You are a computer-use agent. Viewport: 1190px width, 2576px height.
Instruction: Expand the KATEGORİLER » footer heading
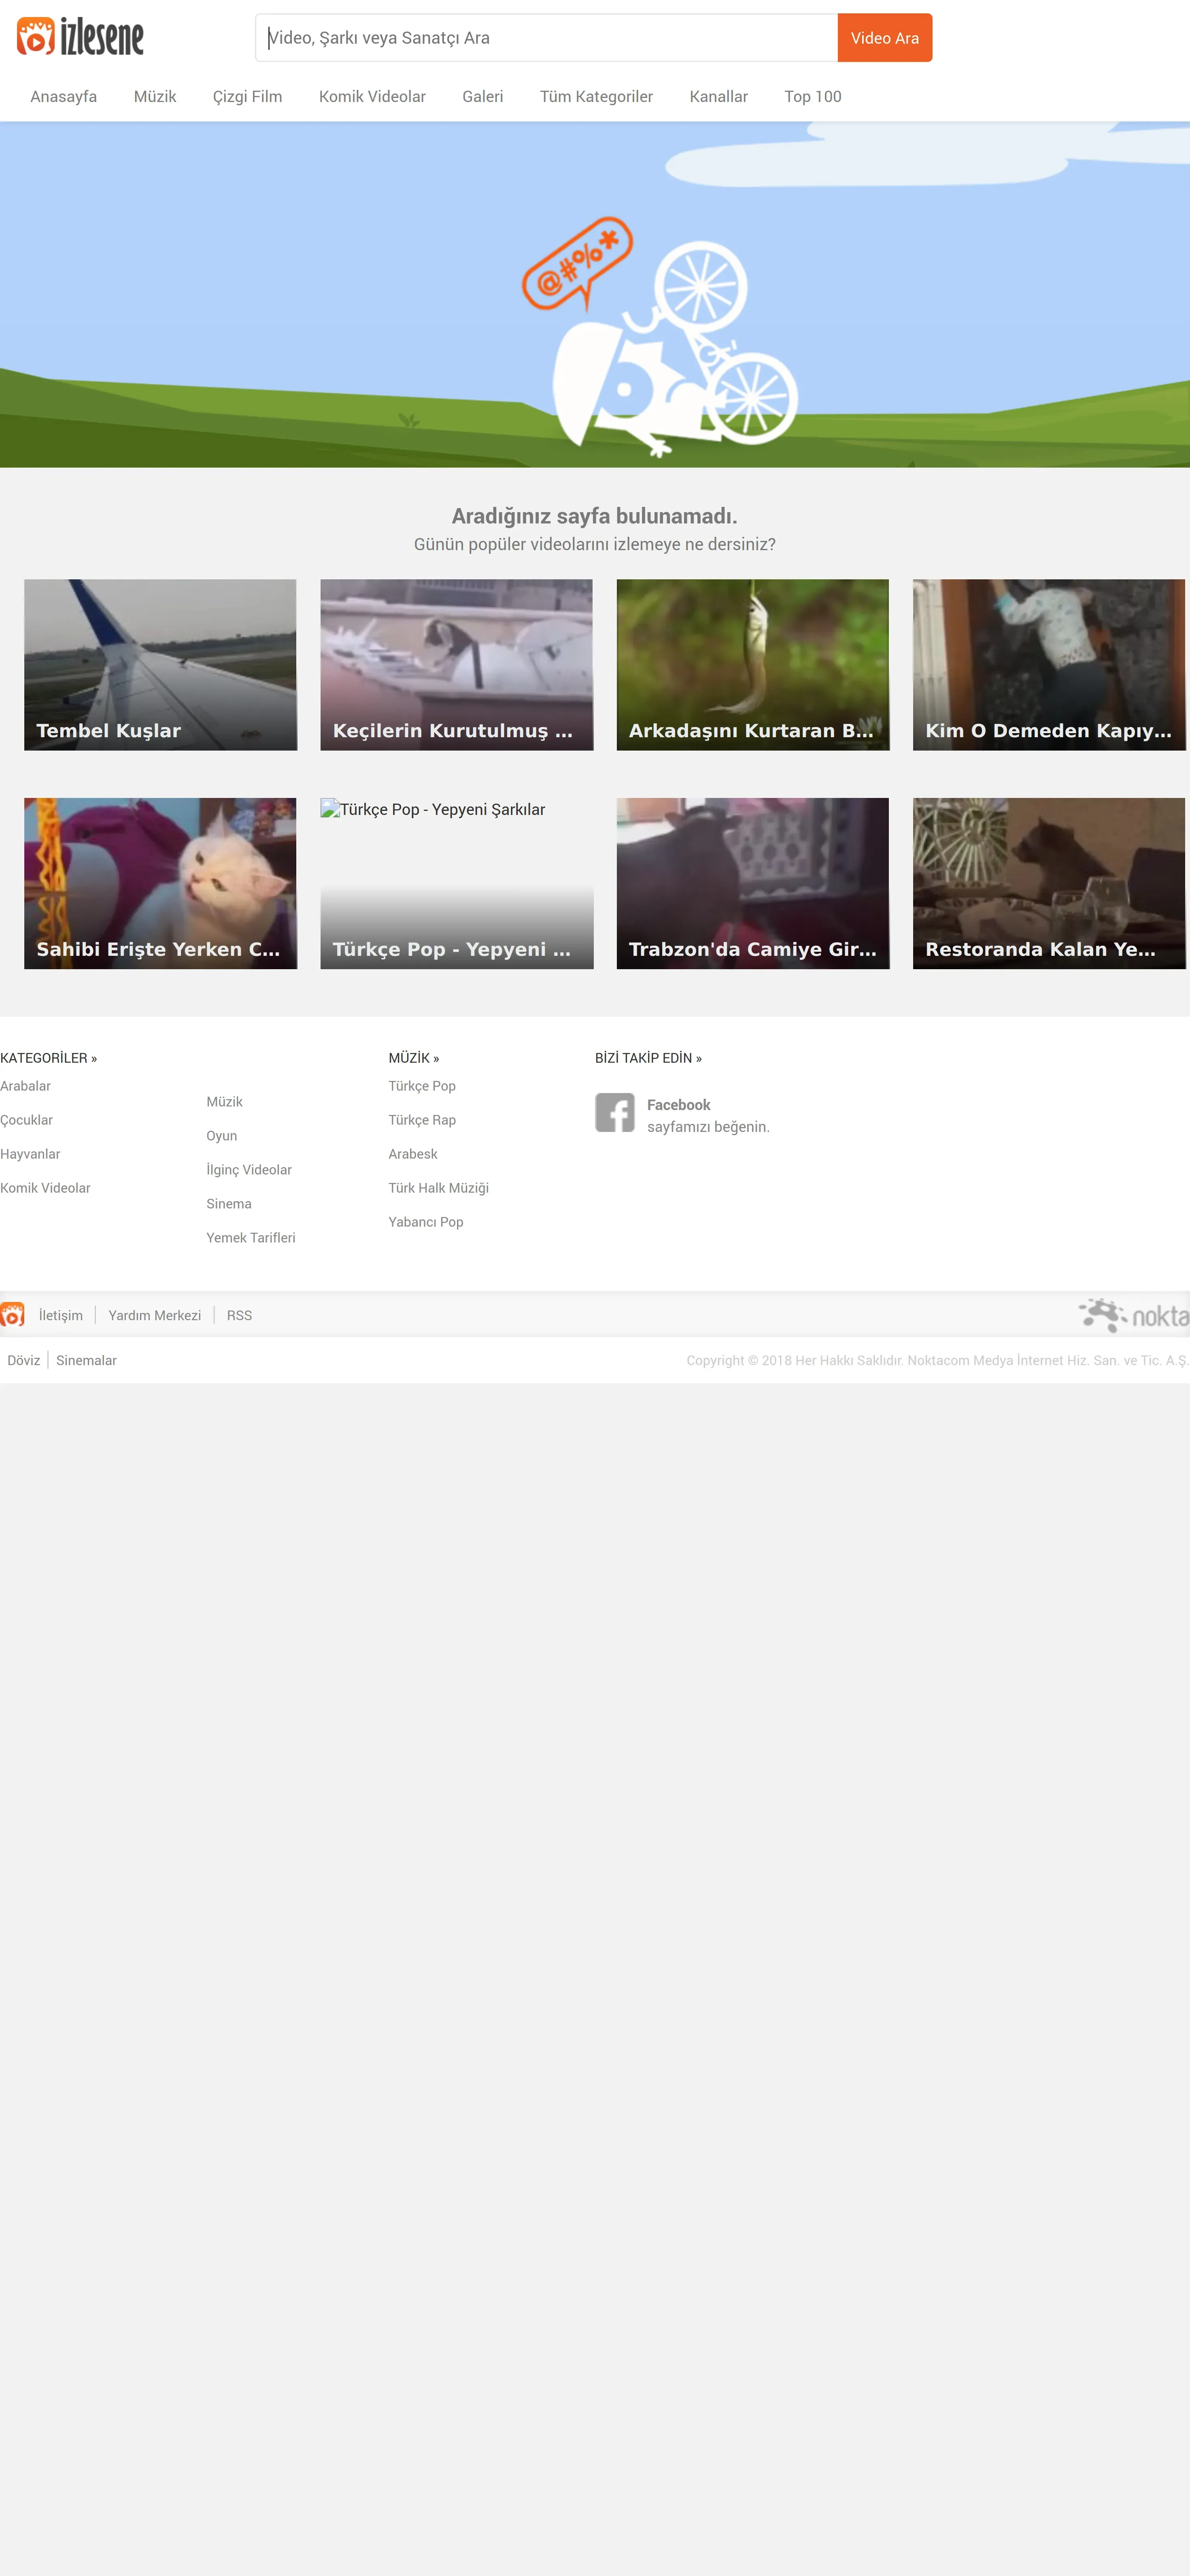tap(49, 1058)
